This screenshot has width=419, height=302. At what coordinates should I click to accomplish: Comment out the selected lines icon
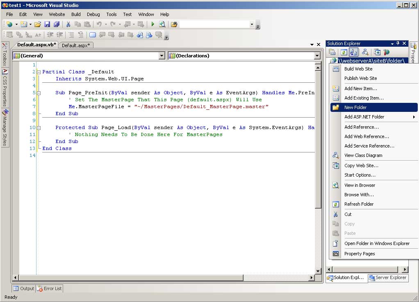click(71, 34)
